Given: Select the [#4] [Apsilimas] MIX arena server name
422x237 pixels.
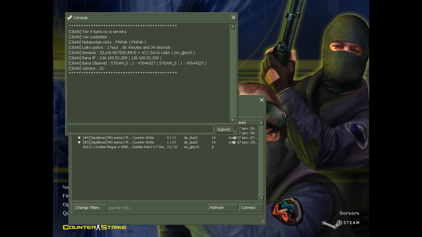Looking at the screenshot, I should coord(107,138).
